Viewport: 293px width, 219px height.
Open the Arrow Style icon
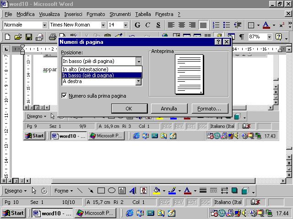click(x=224, y=191)
